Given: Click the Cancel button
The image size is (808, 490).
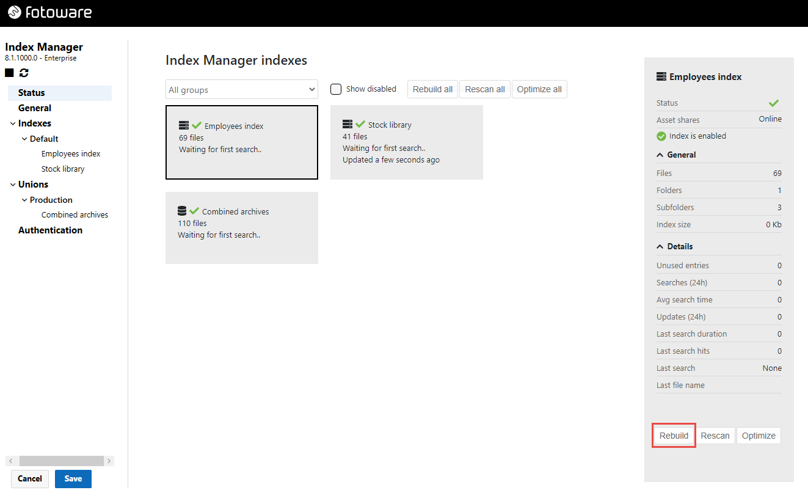Looking at the screenshot, I should [30, 478].
